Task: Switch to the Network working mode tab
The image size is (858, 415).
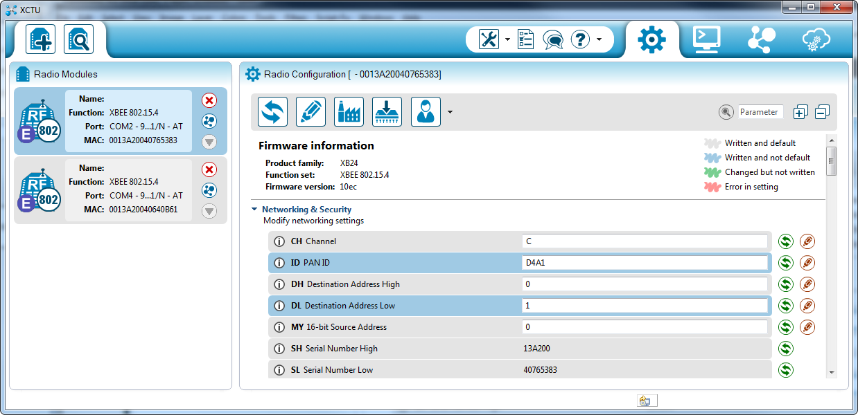Action: 761,39
